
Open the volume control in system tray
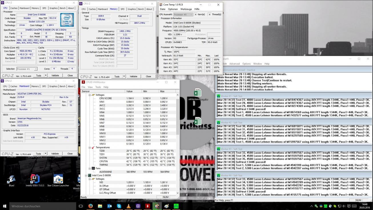tap(344, 206)
